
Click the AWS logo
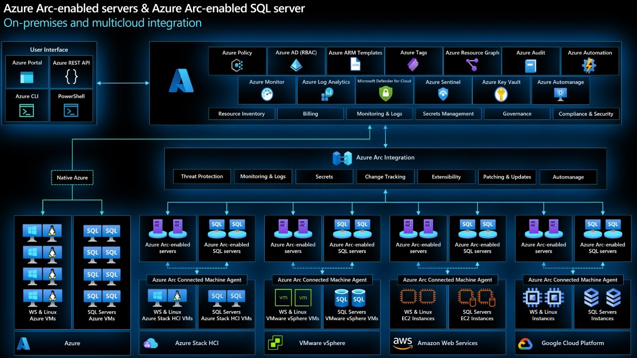click(403, 343)
